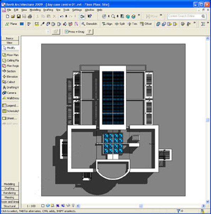Image resolution: width=211 pixels, height=214 pixels.
Task: Activate the Split tool
Action: pyautogui.click(x=120, y=24)
